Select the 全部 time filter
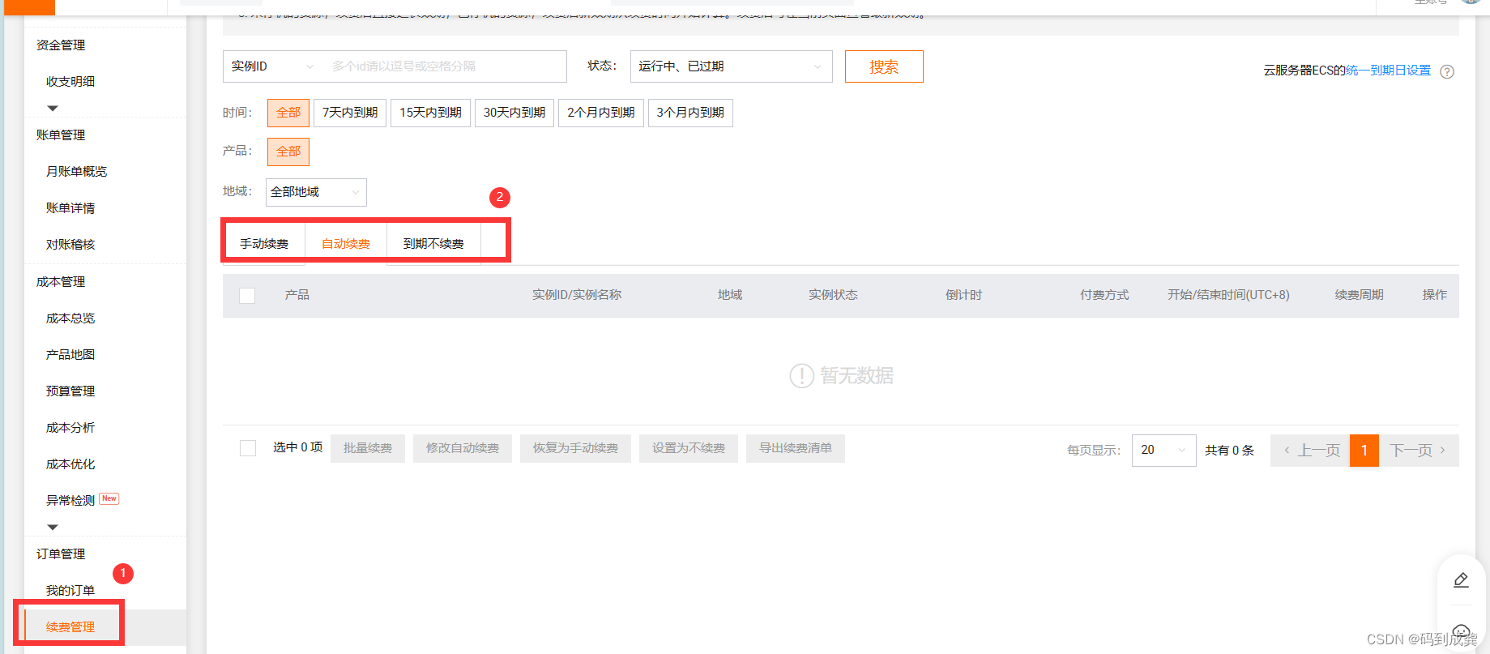1490x654 pixels. [288, 113]
